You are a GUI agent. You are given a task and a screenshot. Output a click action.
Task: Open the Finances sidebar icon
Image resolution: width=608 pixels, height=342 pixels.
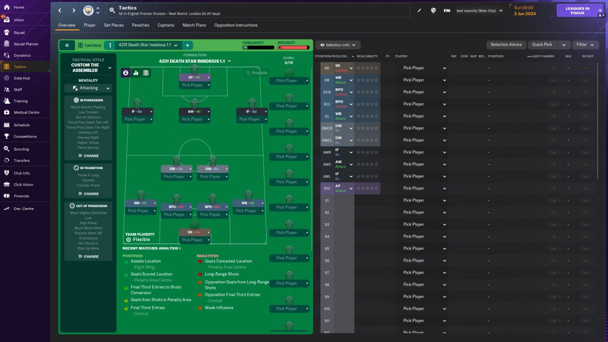pyautogui.click(x=7, y=196)
